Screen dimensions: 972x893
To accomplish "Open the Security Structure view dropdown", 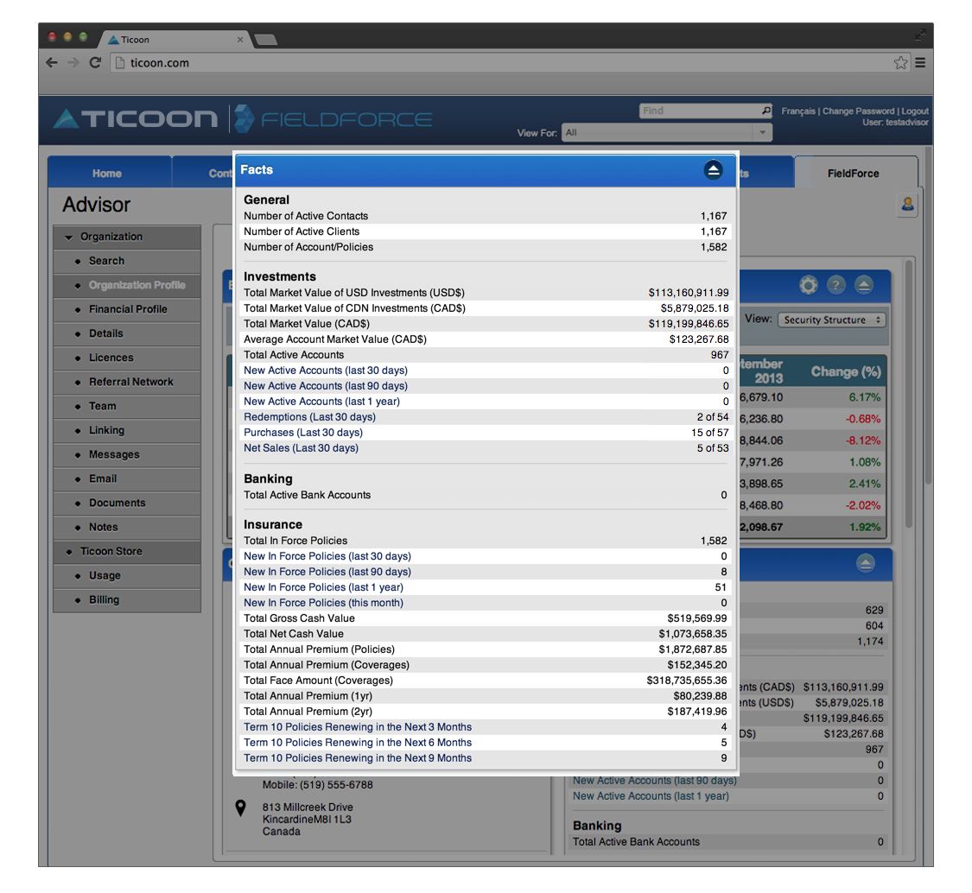I will (832, 320).
